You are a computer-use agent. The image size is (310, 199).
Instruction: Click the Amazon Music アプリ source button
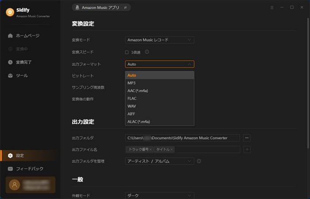(101, 8)
